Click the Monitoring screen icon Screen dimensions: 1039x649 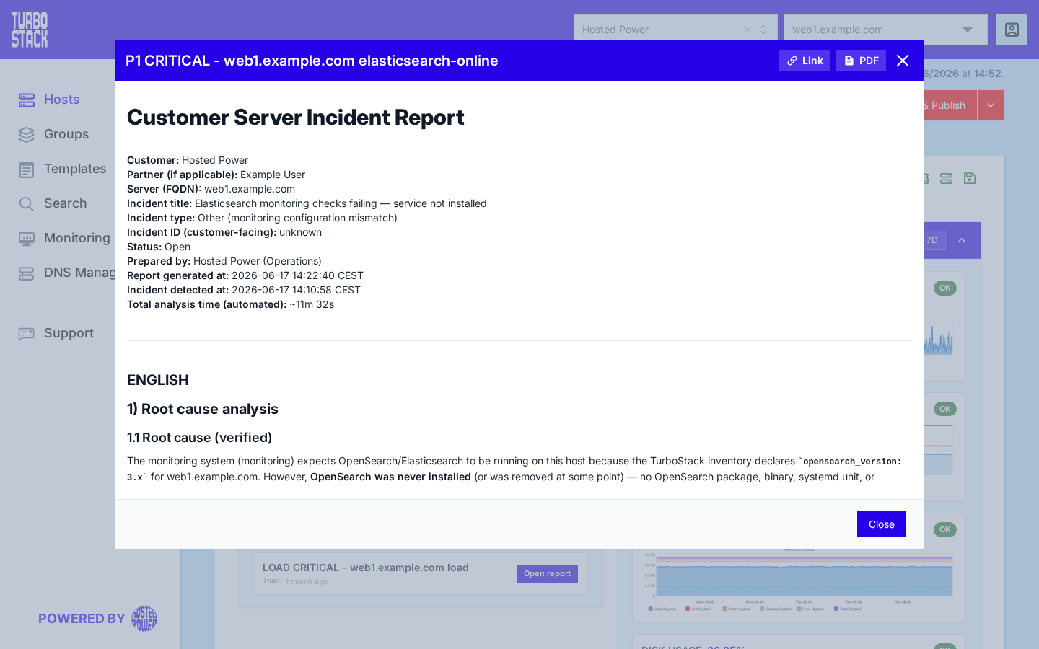coord(27,239)
